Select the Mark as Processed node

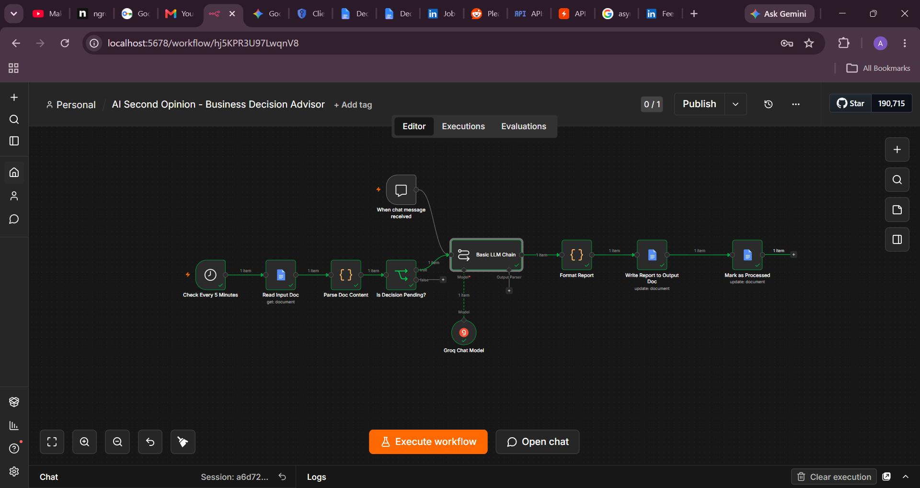point(747,255)
